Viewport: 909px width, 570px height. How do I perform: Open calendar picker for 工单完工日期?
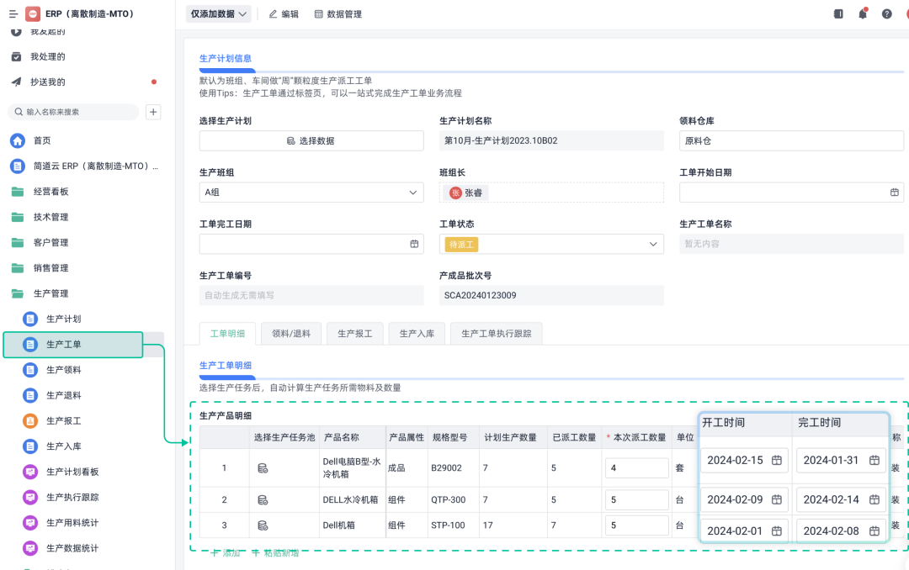coord(414,244)
